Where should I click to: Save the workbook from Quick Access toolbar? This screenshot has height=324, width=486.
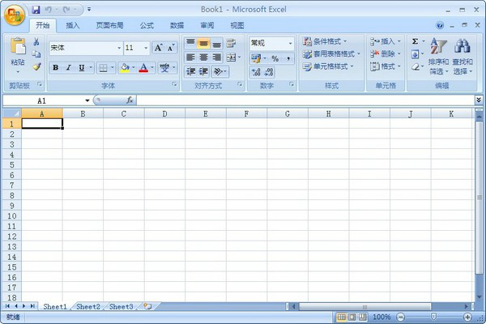36,10
